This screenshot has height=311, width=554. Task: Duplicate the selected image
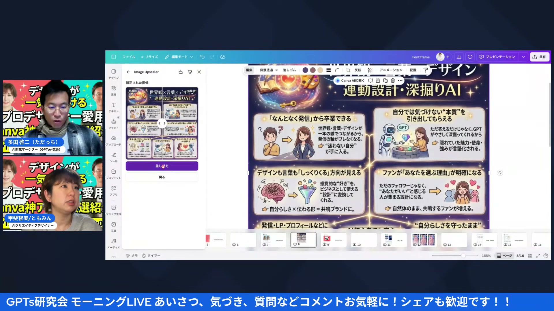[x=385, y=81]
